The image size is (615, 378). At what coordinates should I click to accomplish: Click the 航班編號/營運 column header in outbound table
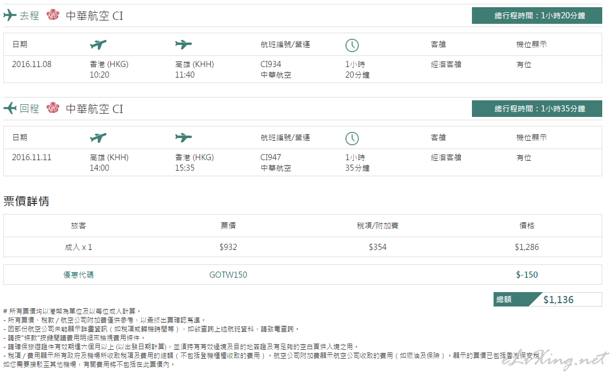pyautogui.click(x=285, y=44)
